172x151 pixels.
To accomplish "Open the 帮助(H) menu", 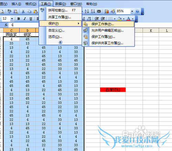I will pos(92,4).
